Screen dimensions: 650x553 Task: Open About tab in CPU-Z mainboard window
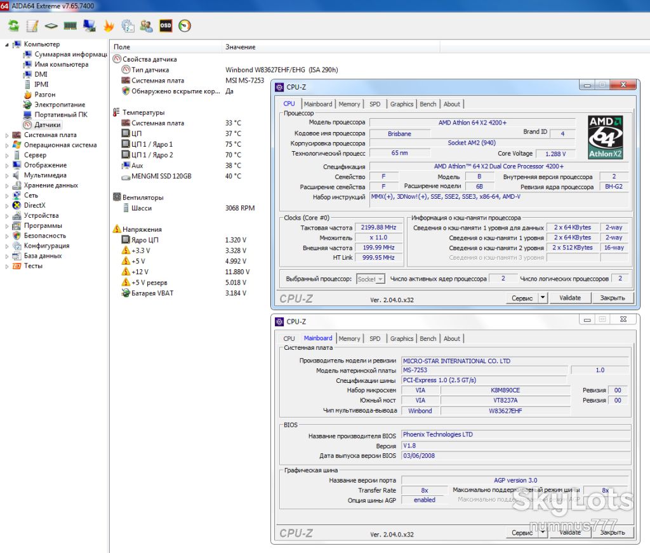451,338
